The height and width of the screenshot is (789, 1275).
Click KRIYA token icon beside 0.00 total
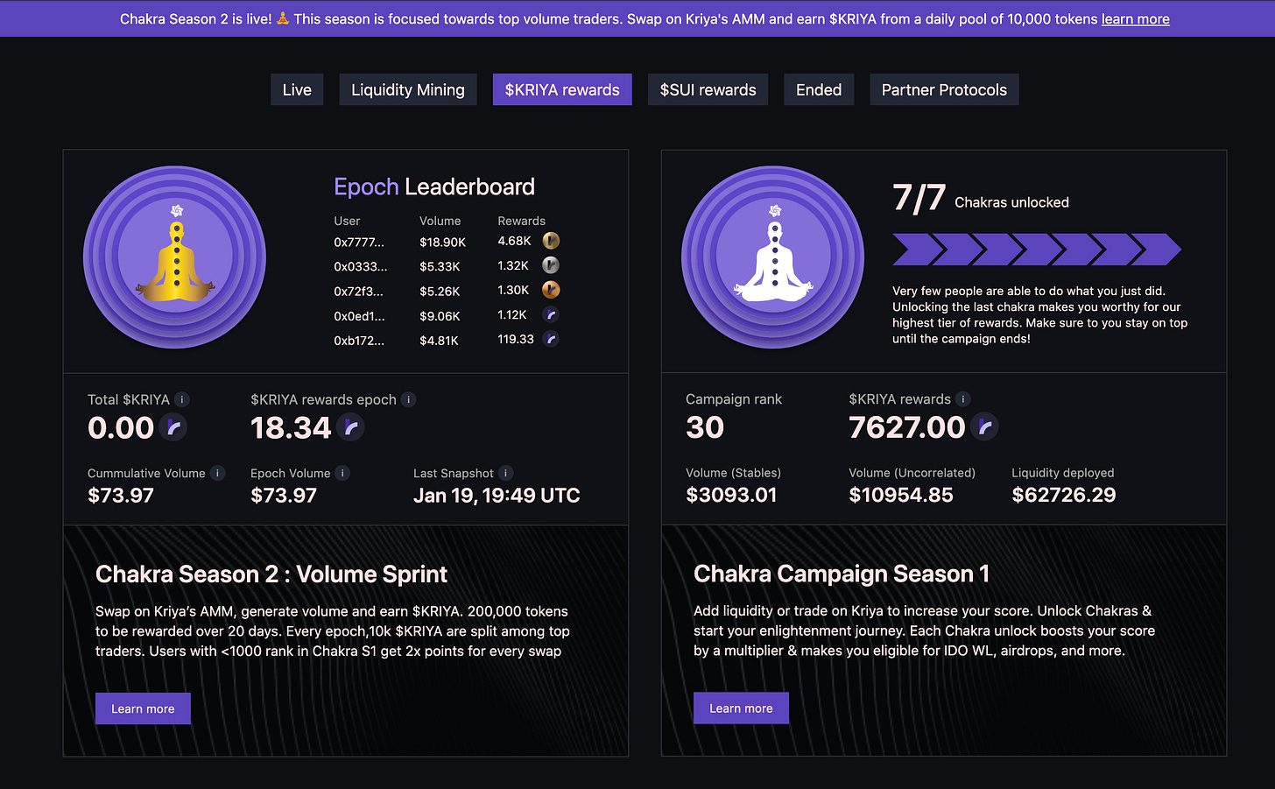tap(173, 427)
